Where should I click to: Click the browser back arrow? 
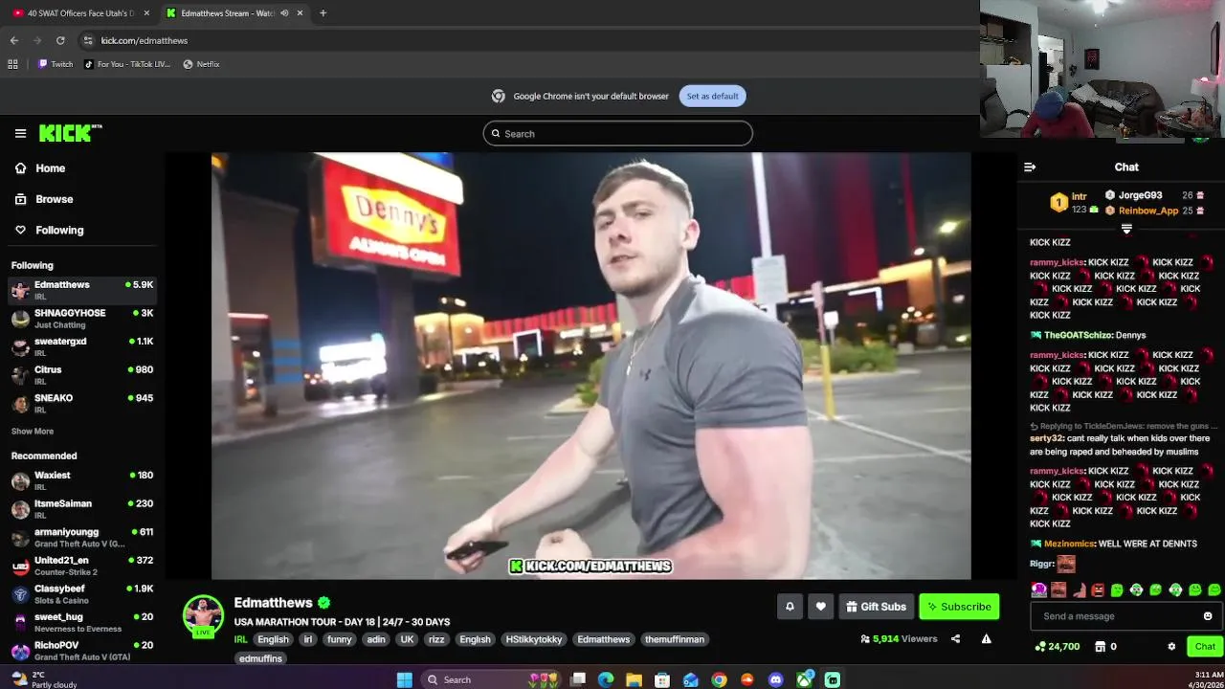point(13,40)
